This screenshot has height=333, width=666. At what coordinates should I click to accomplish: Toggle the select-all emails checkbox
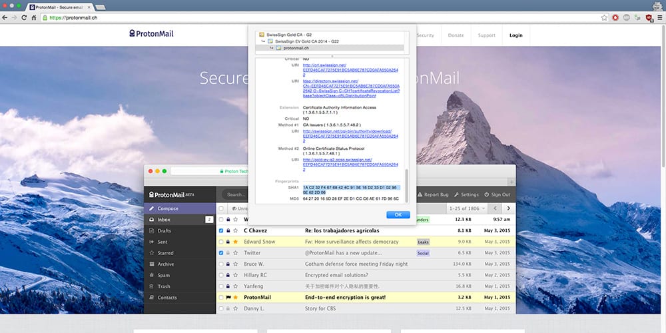click(x=221, y=208)
